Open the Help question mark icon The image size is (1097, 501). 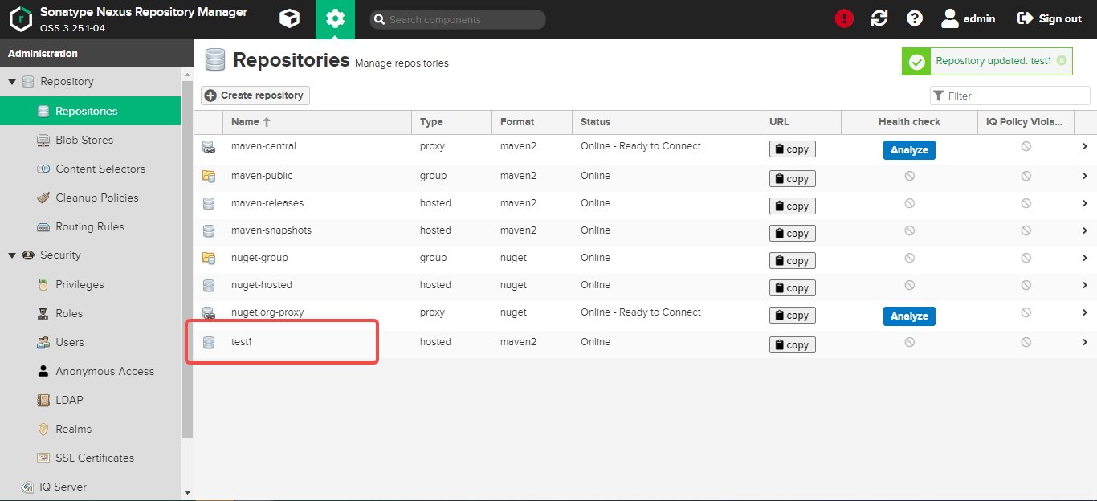pos(914,18)
